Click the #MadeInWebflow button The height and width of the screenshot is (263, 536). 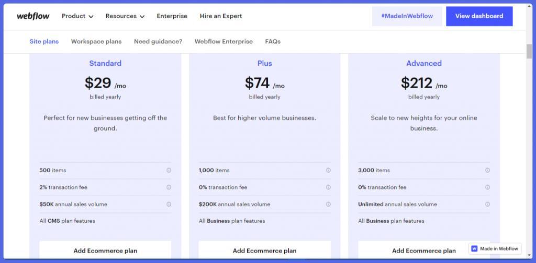(407, 16)
